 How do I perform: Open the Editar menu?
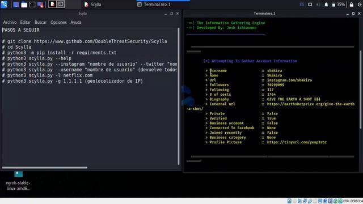[x=25, y=23]
